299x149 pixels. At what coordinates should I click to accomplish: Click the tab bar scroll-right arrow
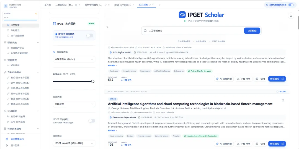tap(160, 5)
